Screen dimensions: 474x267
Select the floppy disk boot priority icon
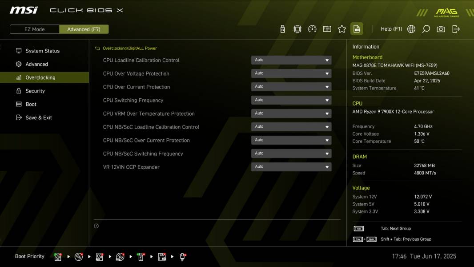coord(162,257)
